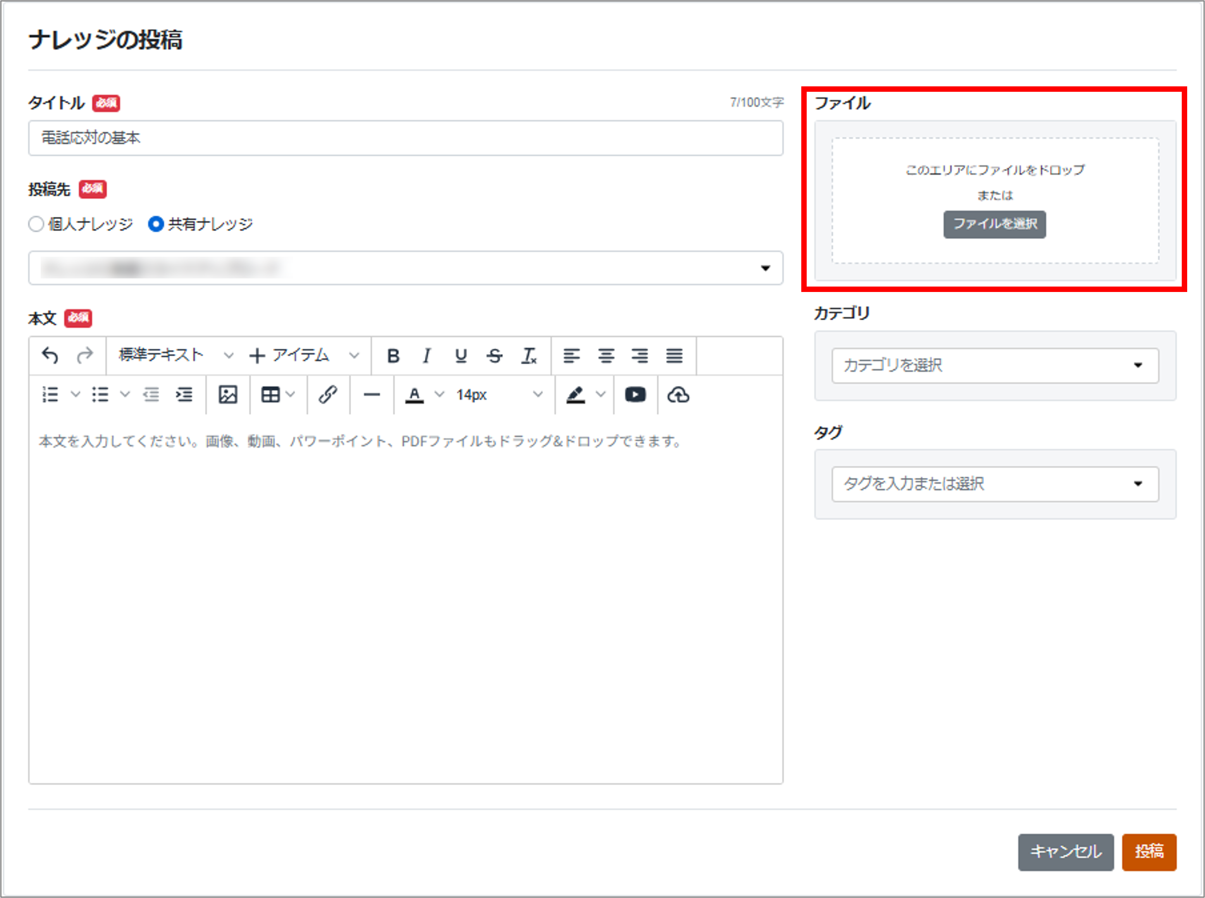Screen dimensions: 1205x898
Task: Click the undo arrow in editor toolbar
Action: click(50, 355)
